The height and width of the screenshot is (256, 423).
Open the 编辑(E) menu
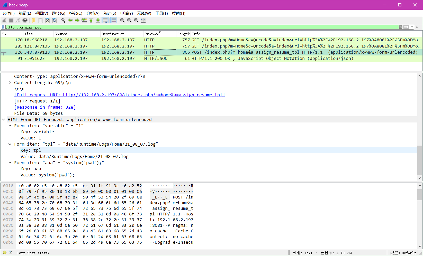click(25, 13)
